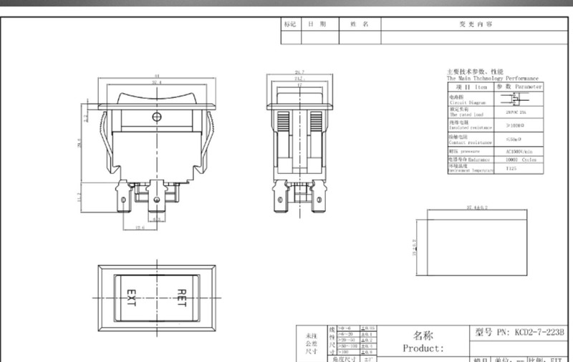Screen dimensions: 573x362
Task: Click the 标记 revision header cell
Action: tap(291, 24)
